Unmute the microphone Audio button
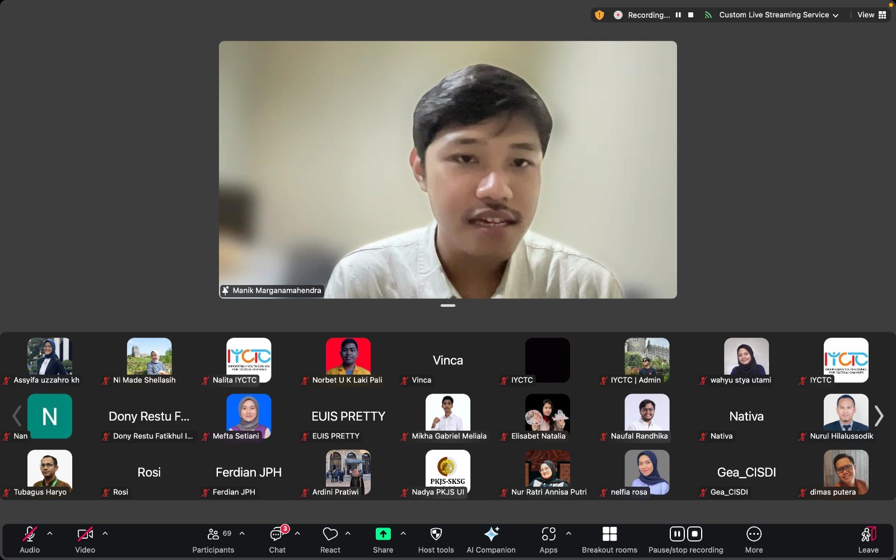 (x=30, y=535)
